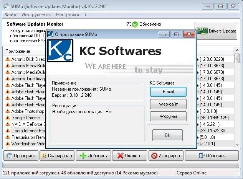Click the Удалить button
The height and width of the screenshot is (179, 243).
tap(129, 156)
